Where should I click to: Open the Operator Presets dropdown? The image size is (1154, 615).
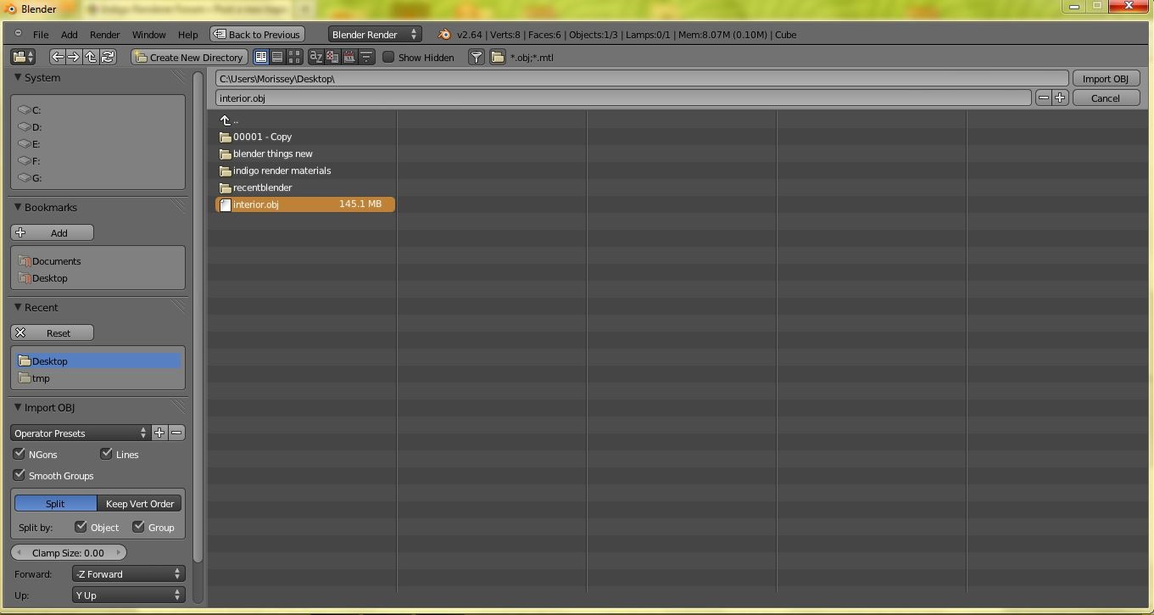point(80,433)
